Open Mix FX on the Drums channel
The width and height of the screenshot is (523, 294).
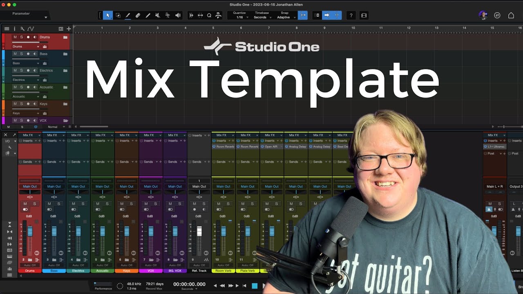[x=30, y=135]
